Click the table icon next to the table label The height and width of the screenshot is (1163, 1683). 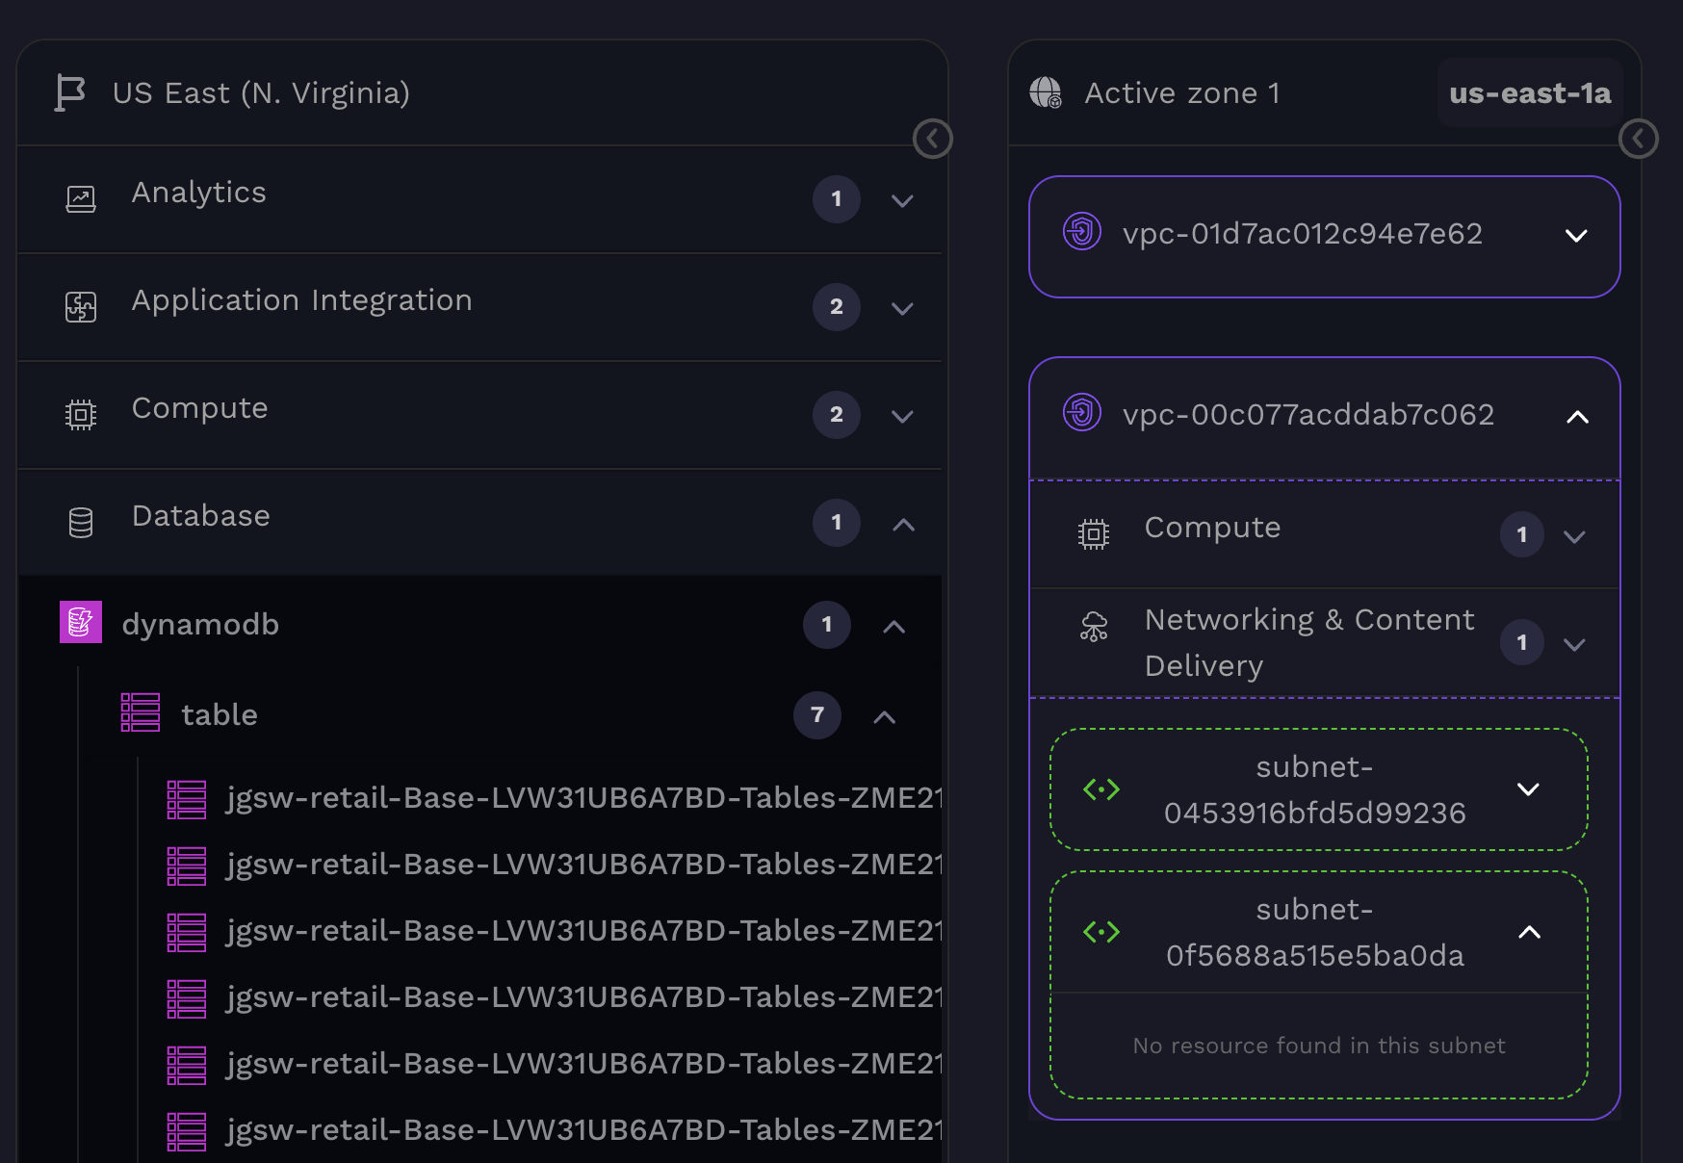141,712
